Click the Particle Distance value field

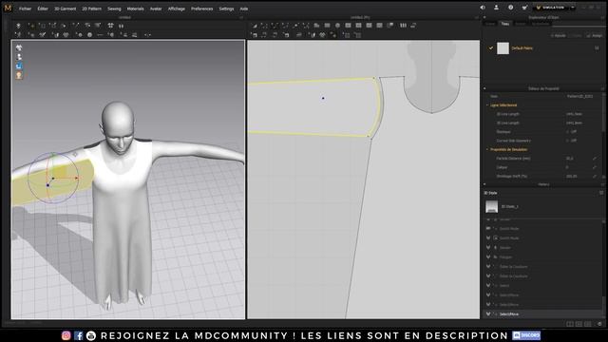coord(577,159)
